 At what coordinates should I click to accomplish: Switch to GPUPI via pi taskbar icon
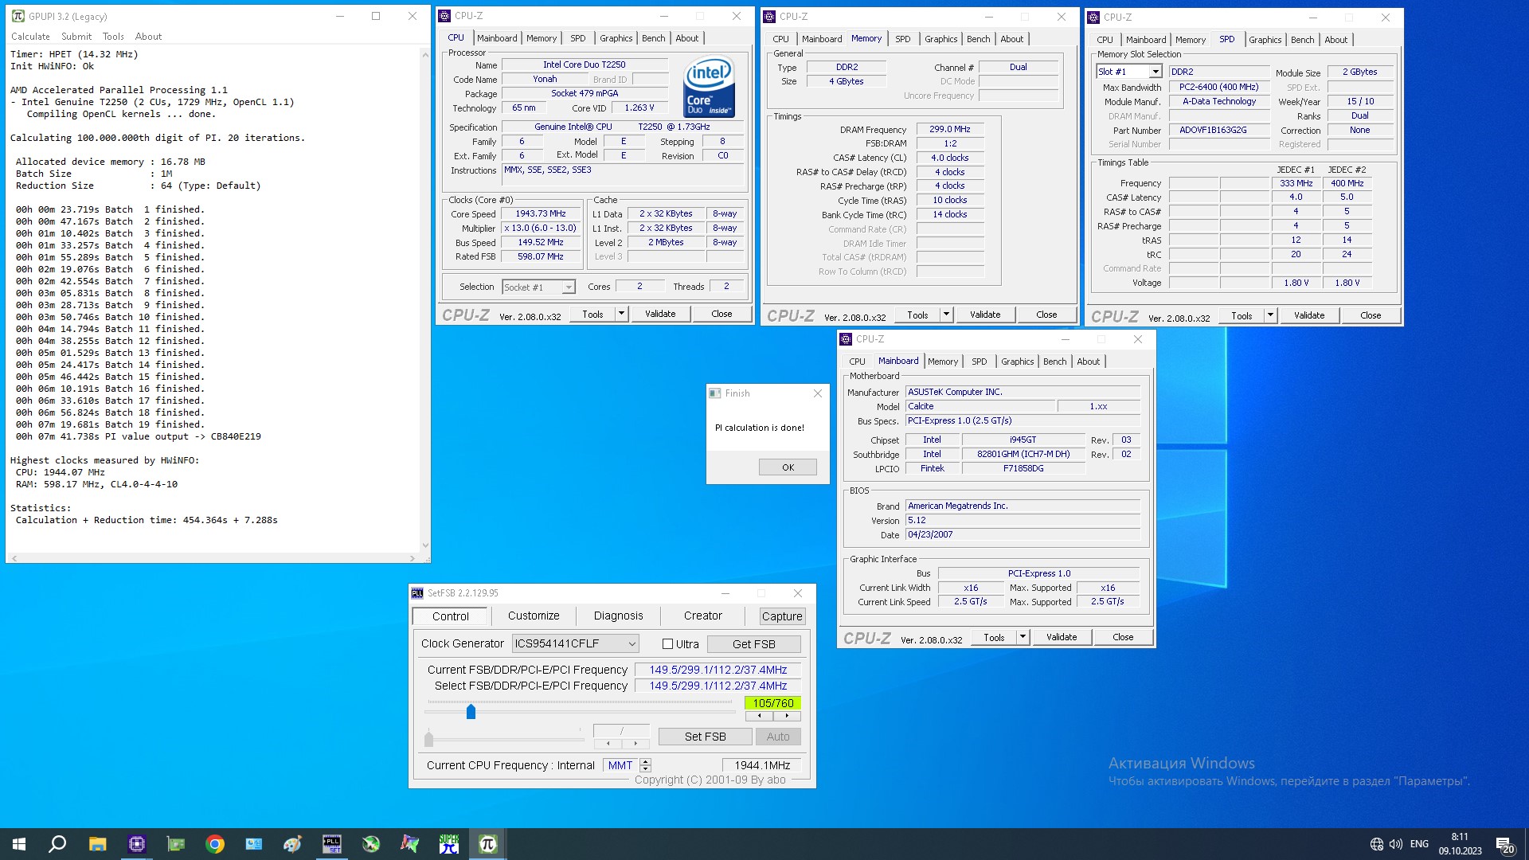tap(488, 844)
